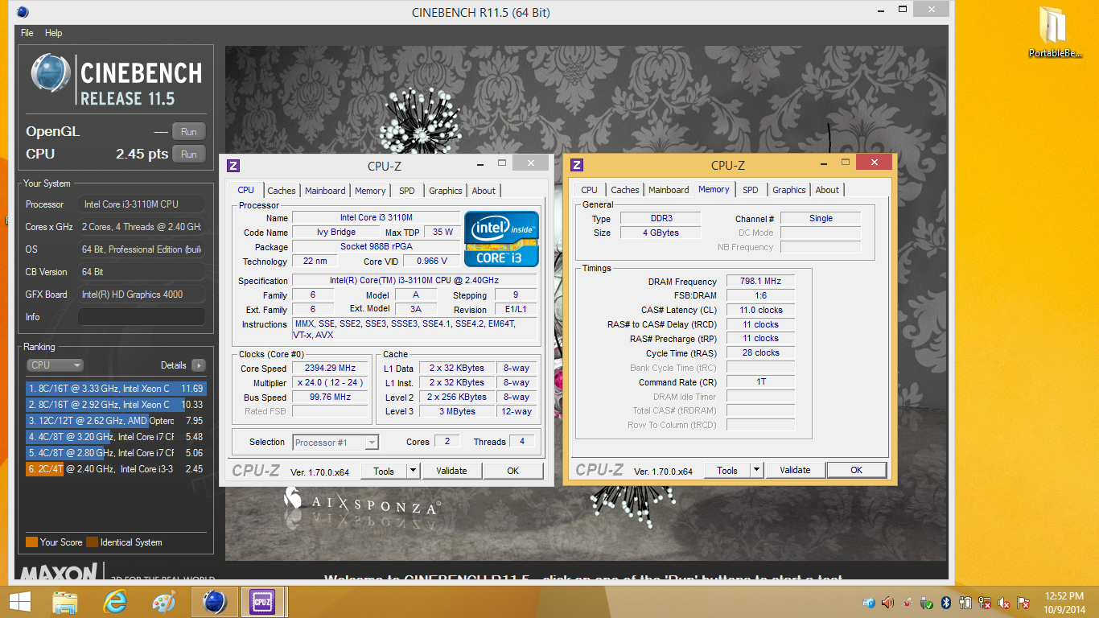
Task: Click the battery power tray icon
Action: pyautogui.click(x=965, y=602)
